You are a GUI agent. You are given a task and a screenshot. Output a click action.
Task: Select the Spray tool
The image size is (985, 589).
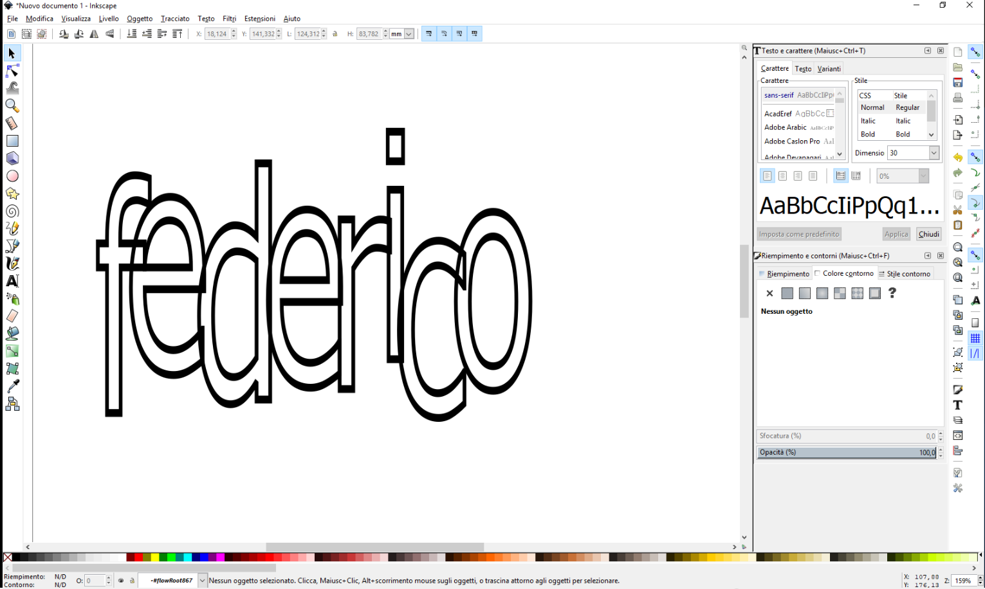(12, 298)
